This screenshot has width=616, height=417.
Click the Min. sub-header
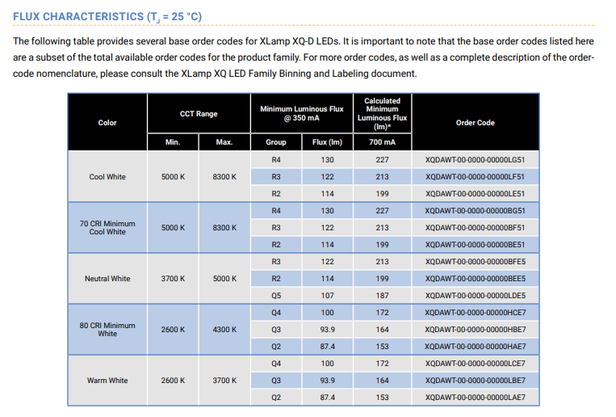[173, 142]
